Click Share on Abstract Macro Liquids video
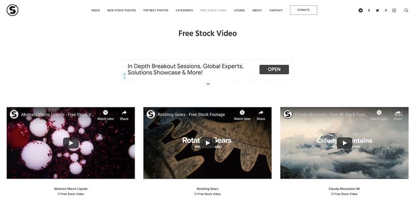The image size is (415, 200). pos(124,115)
